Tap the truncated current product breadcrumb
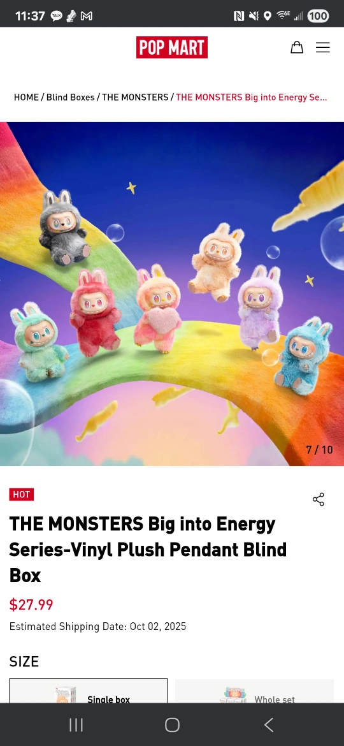 tap(252, 97)
